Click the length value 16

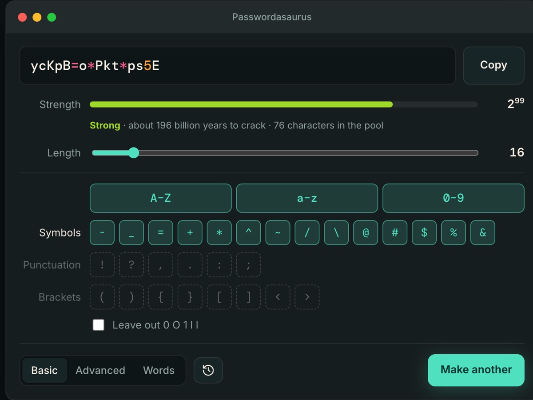coord(517,152)
